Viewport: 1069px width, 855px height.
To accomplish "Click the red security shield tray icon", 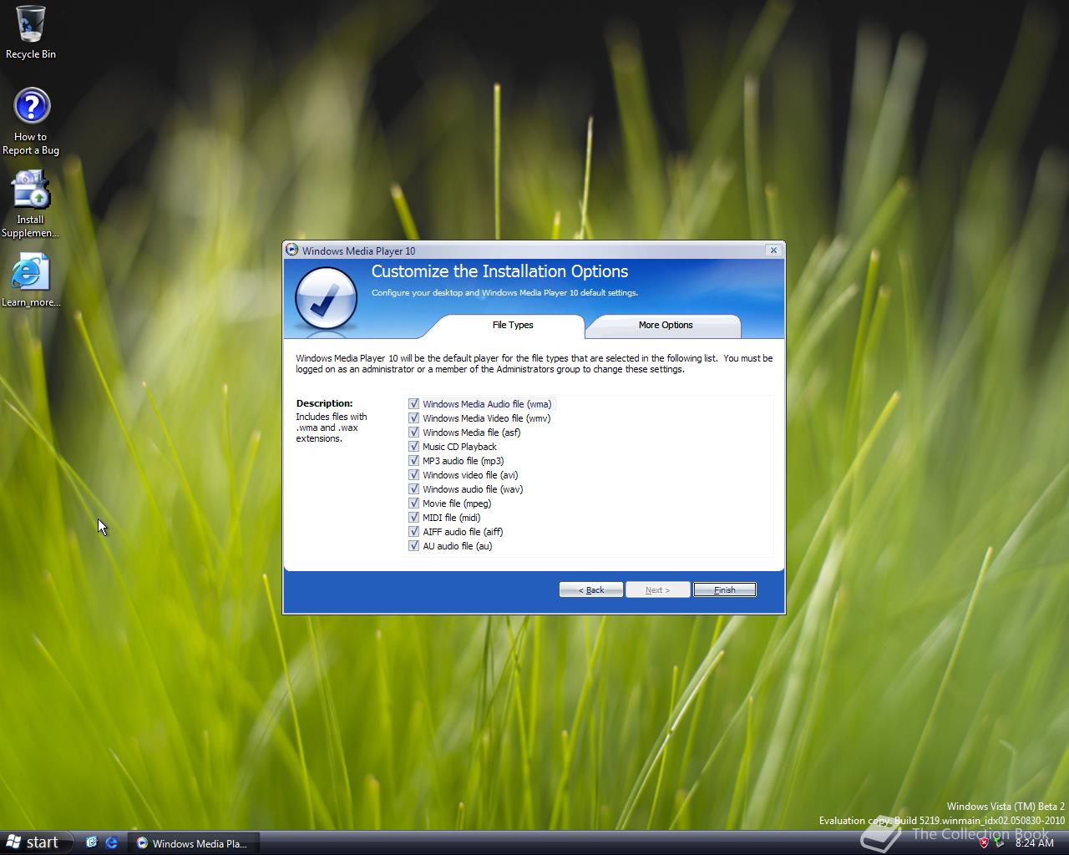I will coord(984,842).
